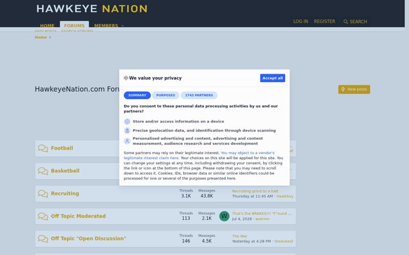Click the Hawkboy username link
This screenshot has width=409, height=255.
[x=285, y=196]
